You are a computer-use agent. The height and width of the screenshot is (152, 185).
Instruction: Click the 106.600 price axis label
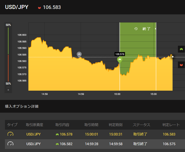click(x=22, y=35)
